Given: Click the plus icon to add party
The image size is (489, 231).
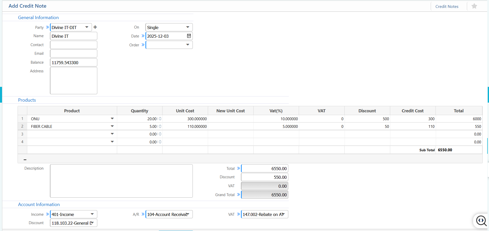Looking at the screenshot, I should tap(95, 27).
